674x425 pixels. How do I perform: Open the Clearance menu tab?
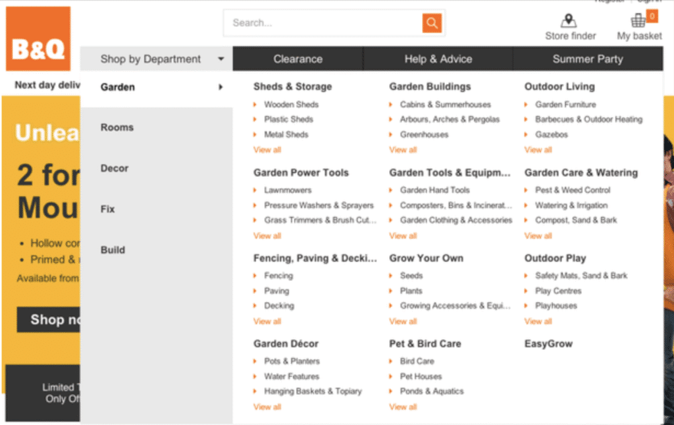pyautogui.click(x=298, y=59)
